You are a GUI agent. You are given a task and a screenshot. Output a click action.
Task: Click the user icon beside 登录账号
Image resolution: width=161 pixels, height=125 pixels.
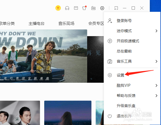(x=110, y=21)
